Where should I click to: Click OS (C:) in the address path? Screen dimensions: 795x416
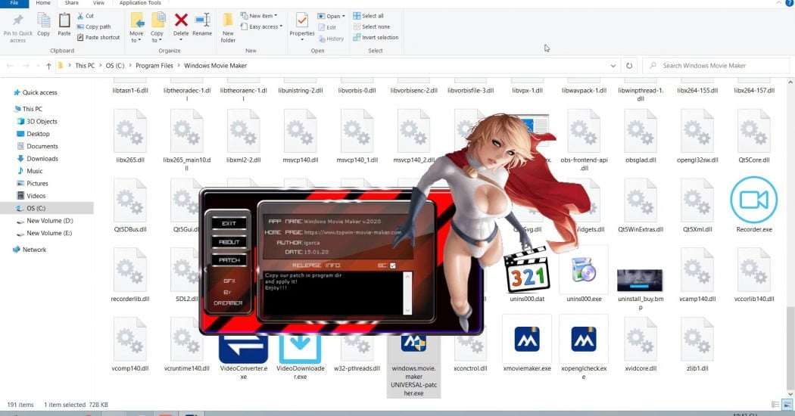coord(115,65)
